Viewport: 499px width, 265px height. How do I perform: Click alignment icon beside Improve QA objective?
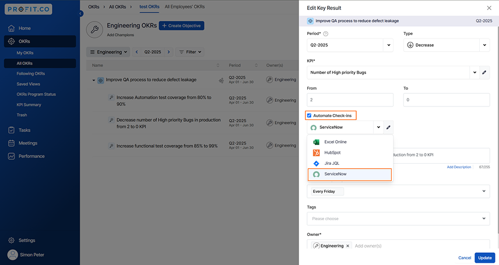coord(221,80)
